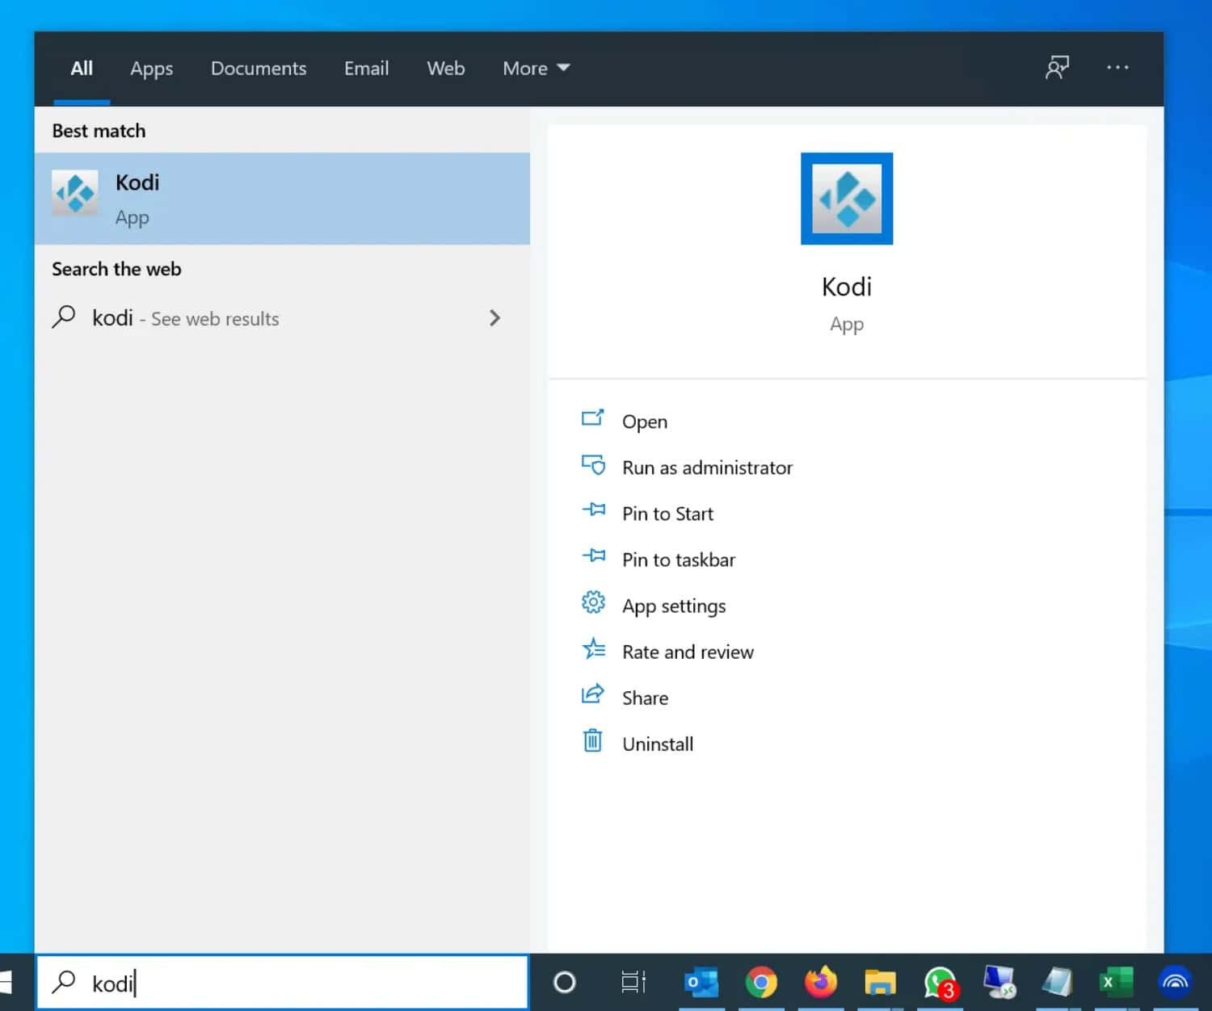Viewport: 1212px width, 1011px height.
Task: Click the Cortana circle icon
Action: [564, 982]
